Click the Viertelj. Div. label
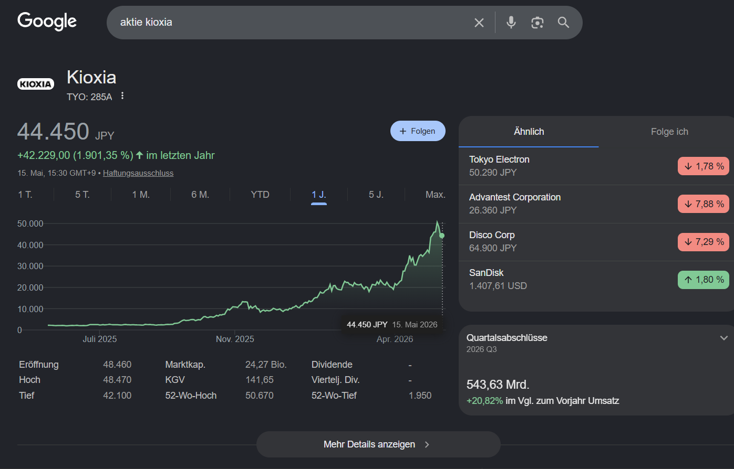 [x=336, y=380]
